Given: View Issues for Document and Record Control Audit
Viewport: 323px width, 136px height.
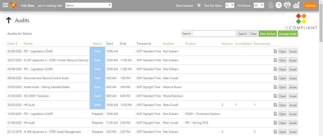Looking at the screenshot, I should 293,78.
